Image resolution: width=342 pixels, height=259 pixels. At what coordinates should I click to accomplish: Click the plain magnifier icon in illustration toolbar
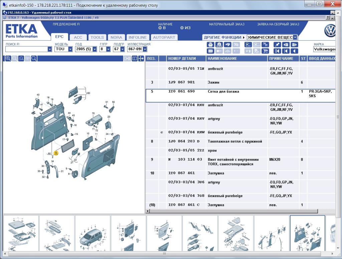click(34, 58)
